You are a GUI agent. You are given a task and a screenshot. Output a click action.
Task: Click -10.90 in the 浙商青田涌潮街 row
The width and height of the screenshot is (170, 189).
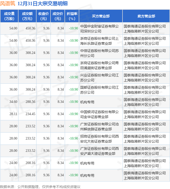(x=73, y=65)
